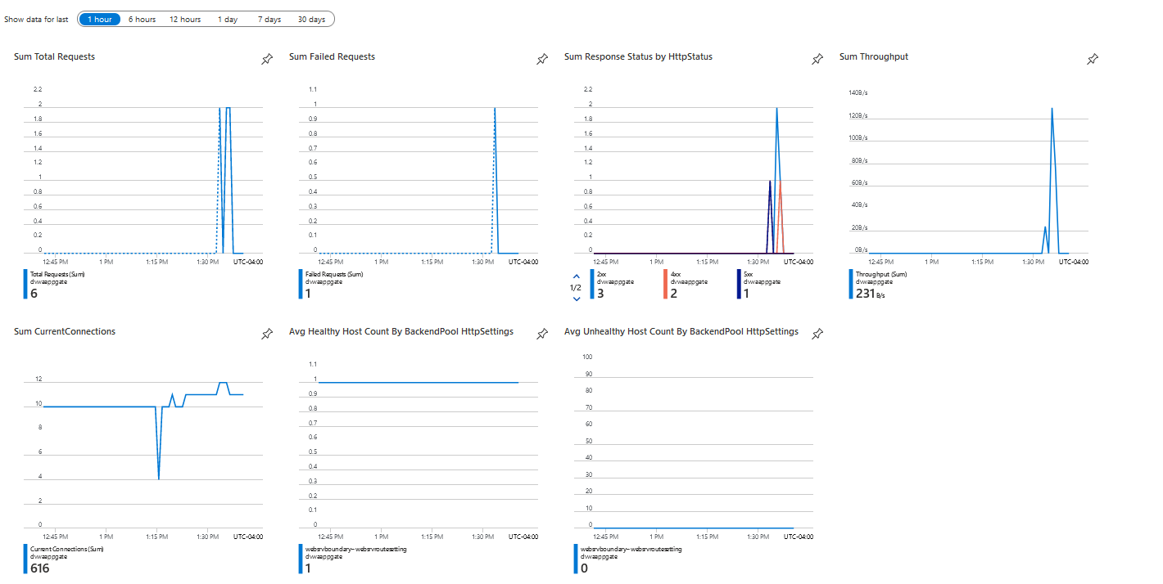Image resolution: width=1163 pixels, height=584 pixels.
Task: Show data for last 1 day
Action: coord(228,19)
